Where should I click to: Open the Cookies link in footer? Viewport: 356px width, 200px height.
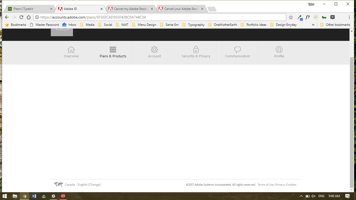click(291, 185)
